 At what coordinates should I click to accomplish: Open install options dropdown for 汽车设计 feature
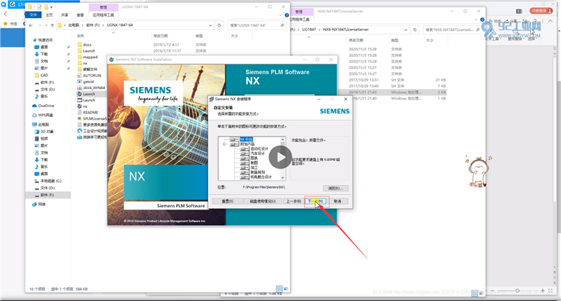point(245,153)
